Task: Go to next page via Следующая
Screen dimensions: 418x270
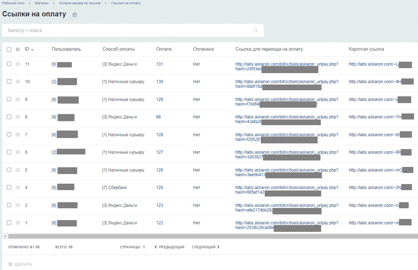Action: click(x=205, y=247)
